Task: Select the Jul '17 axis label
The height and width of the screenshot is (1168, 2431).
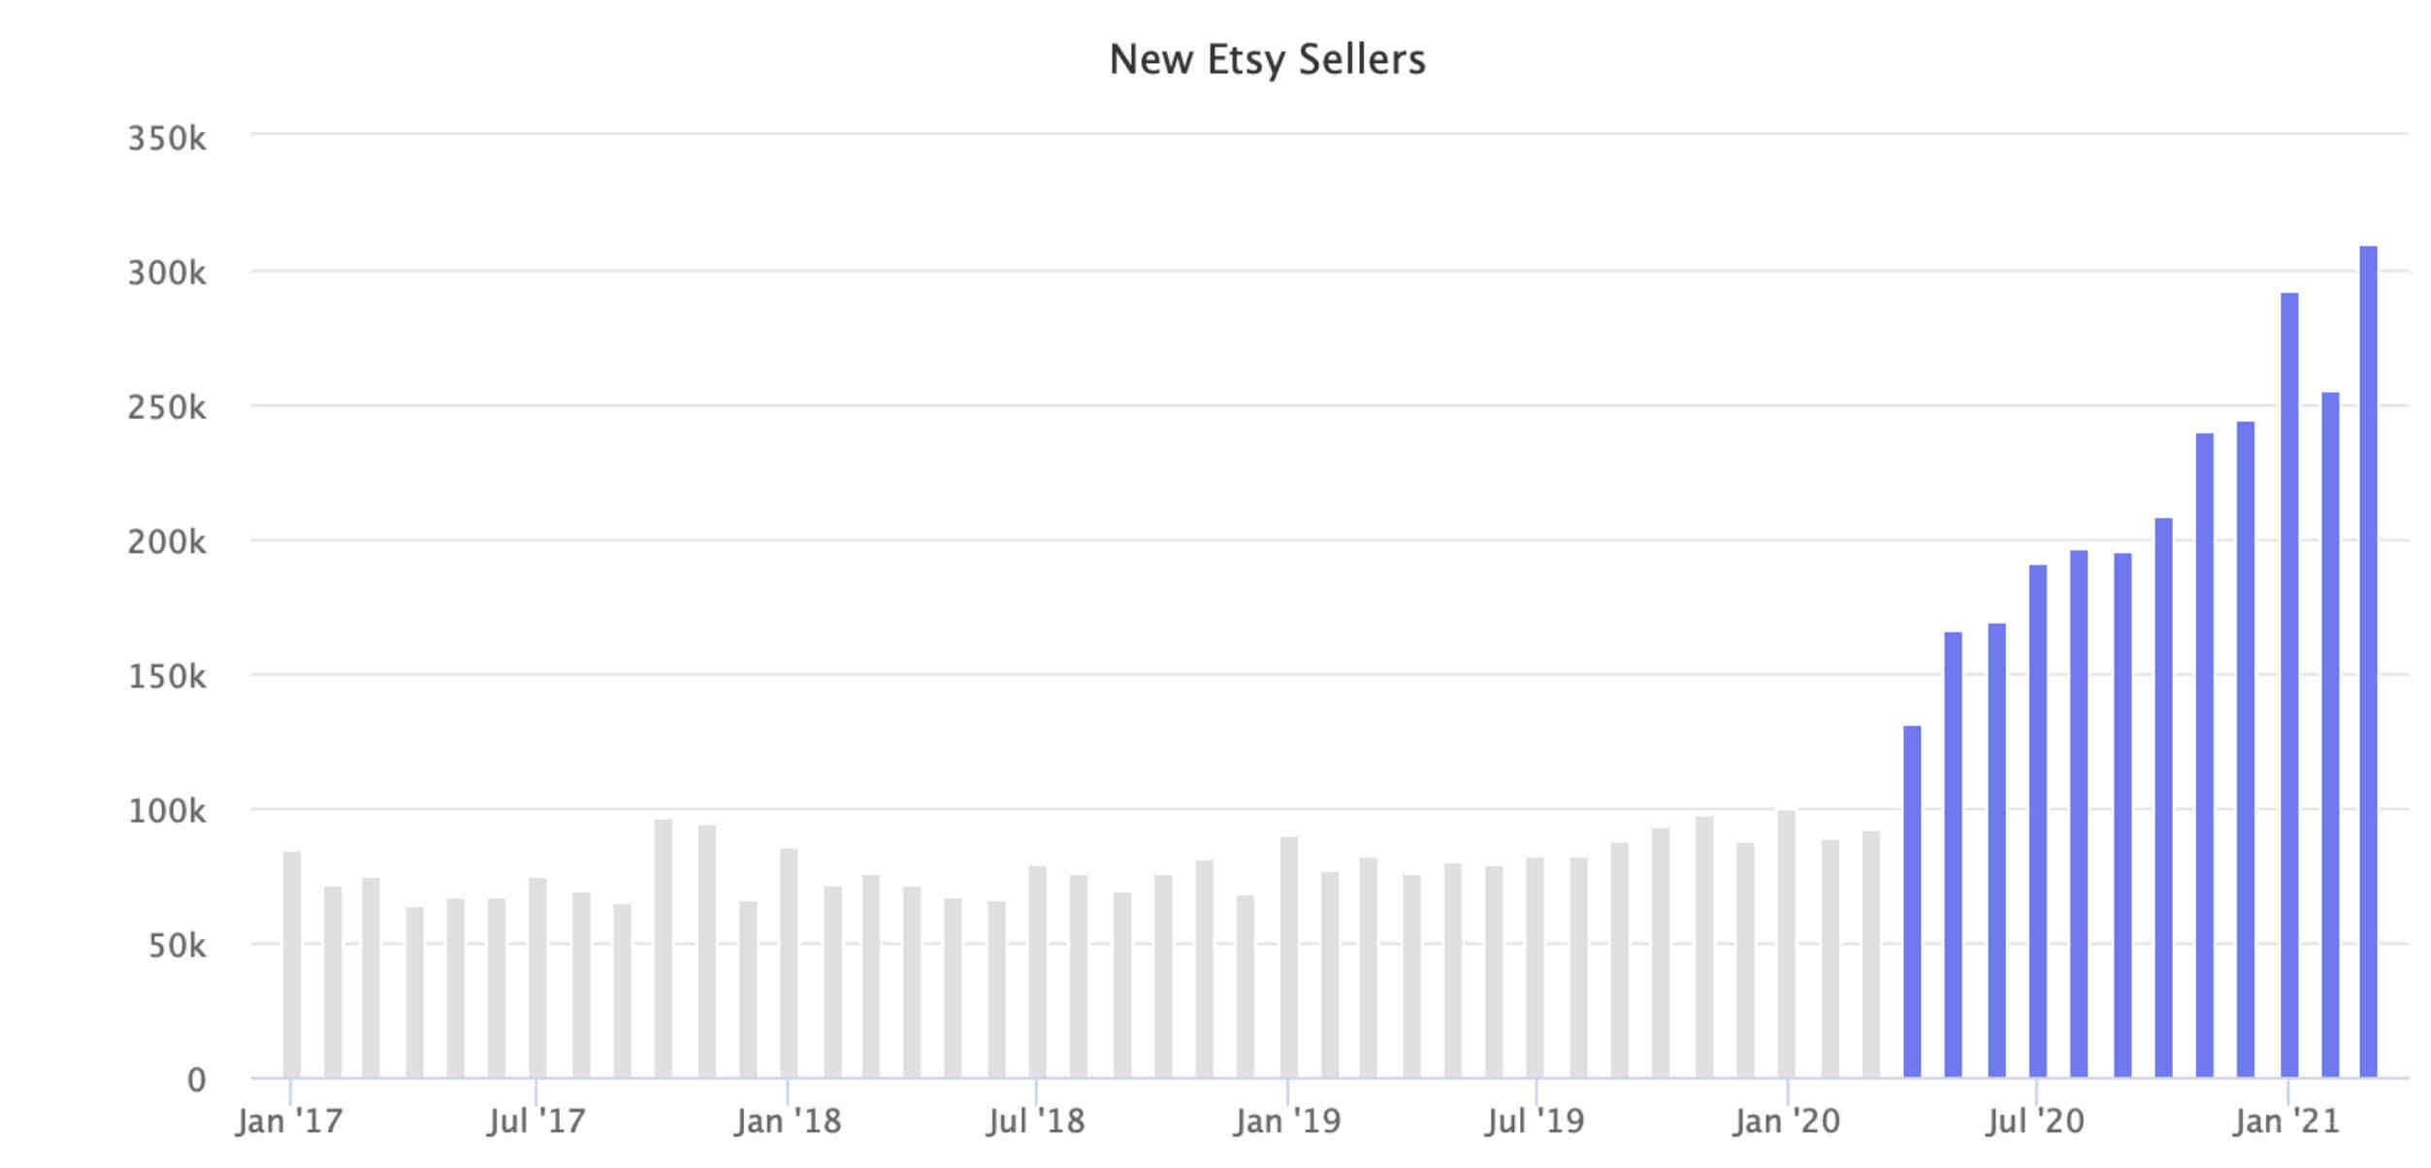Action: pos(536,1121)
